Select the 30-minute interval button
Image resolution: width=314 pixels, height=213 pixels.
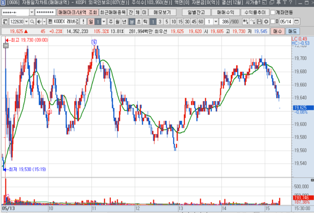click(187, 22)
